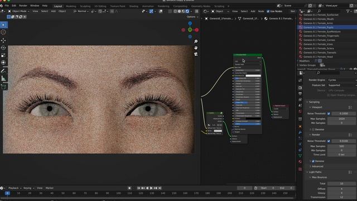
Task: Open the Normal transform orientation dropdown
Action: point(81,11)
